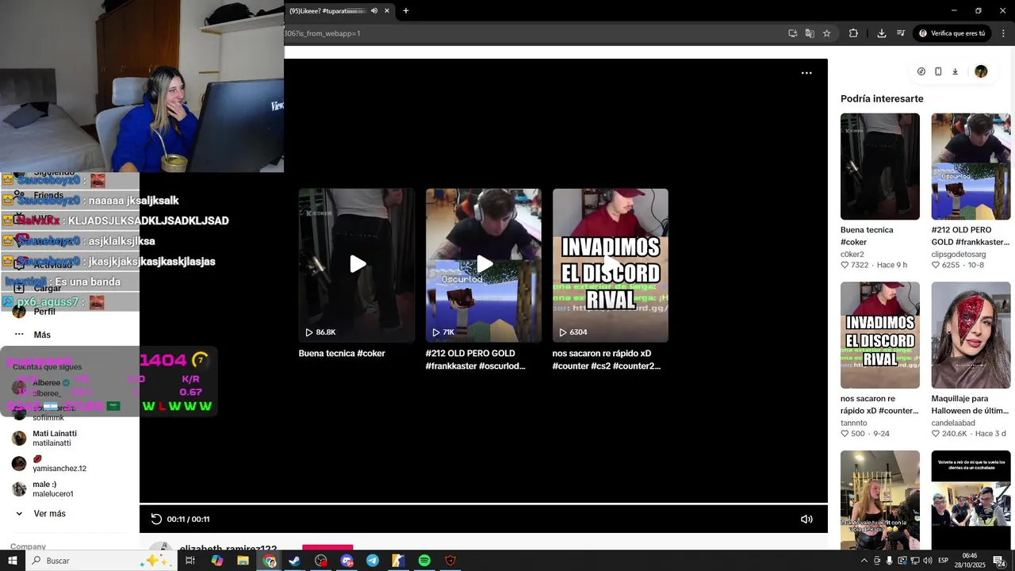Image resolution: width=1015 pixels, height=571 pixels.
Task: Open the three-dot menu on the video
Action: tap(806, 73)
